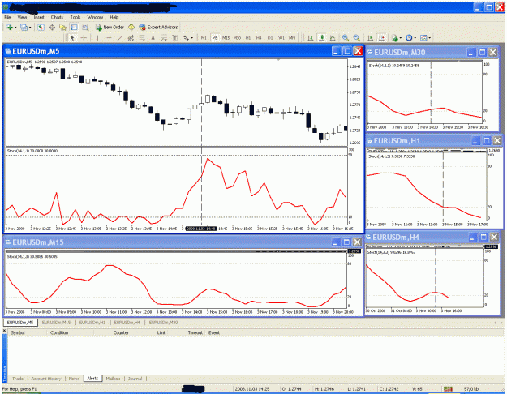The height and width of the screenshot is (394, 507).
Task: Switch to EURUSDm,M15 chart tab
Action: point(56,323)
